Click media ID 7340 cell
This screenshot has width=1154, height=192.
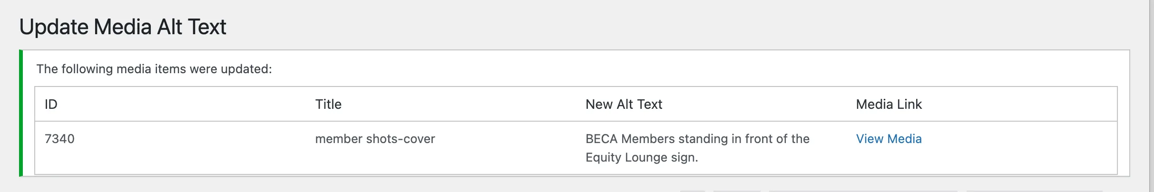click(x=59, y=139)
